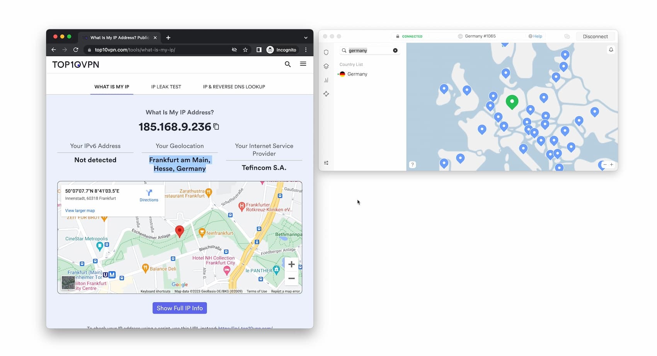
Task: Click the browser address bar URL
Action: 135,50
